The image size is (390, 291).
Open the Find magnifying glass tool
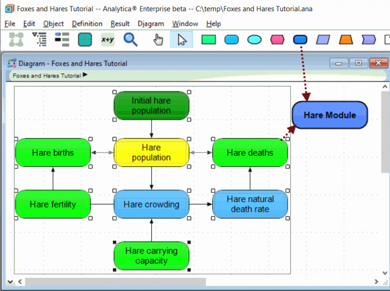click(x=131, y=39)
